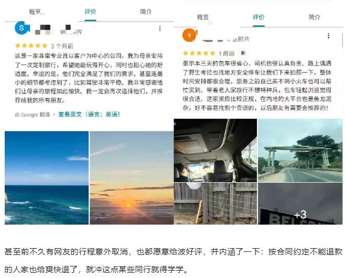This screenshot has height=278, width=346.
Task: Click the +3 more photos thumbnail
Action: [300, 204]
